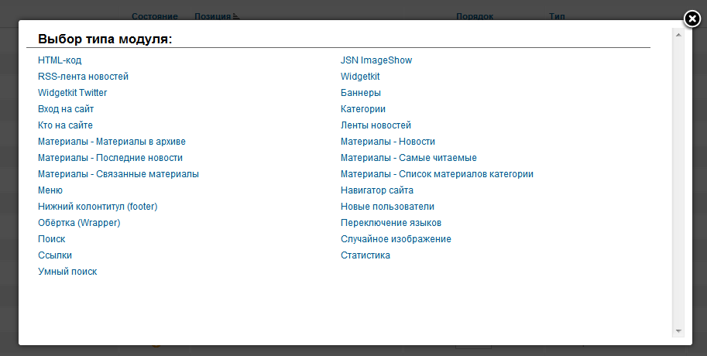
Task: Select Материалы - Последние новости
Action: click(x=110, y=158)
